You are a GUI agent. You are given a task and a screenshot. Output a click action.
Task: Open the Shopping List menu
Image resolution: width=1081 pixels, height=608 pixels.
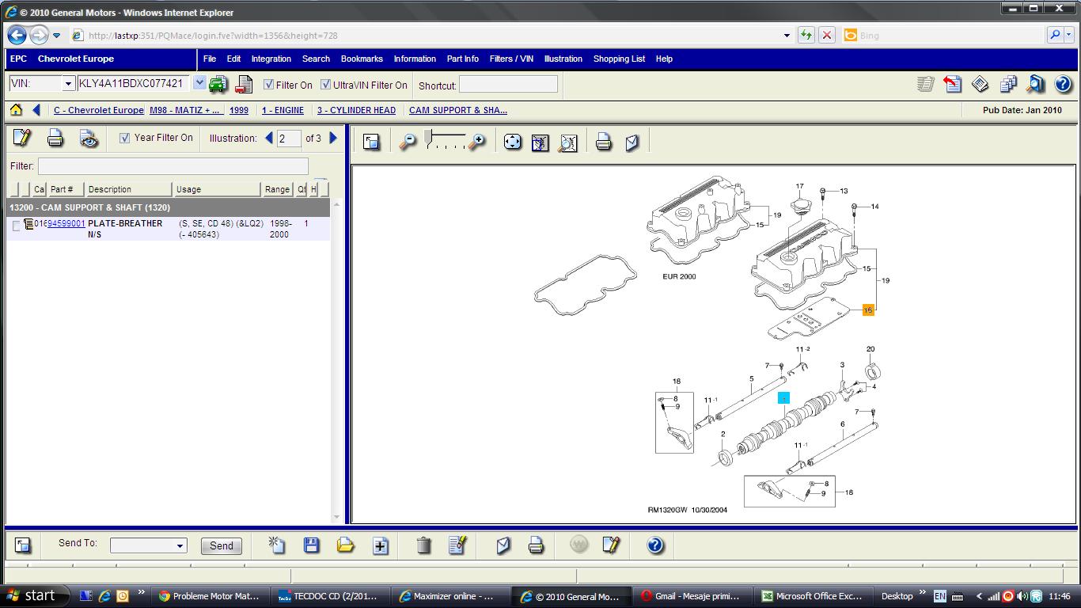coord(619,59)
